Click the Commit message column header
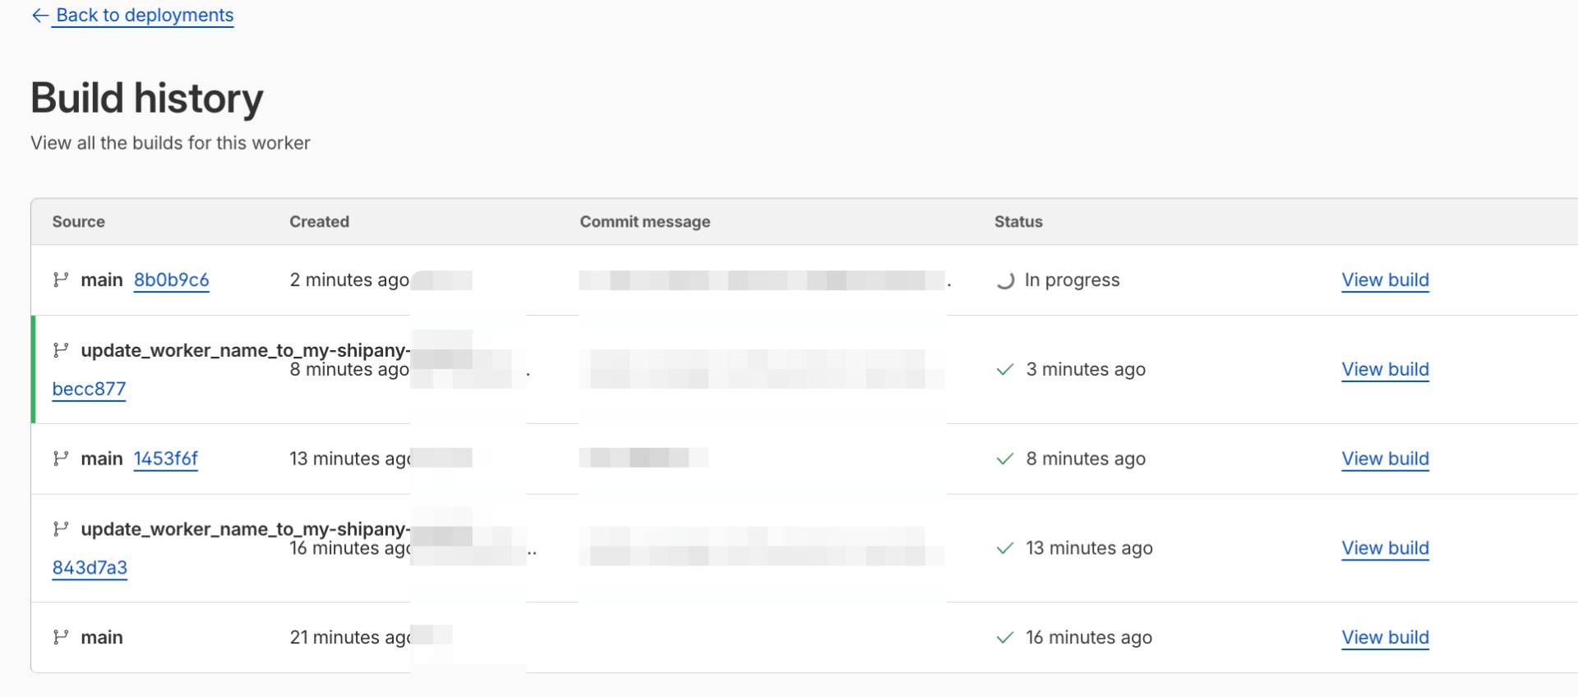This screenshot has width=1578, height=697. coord(644,222)
